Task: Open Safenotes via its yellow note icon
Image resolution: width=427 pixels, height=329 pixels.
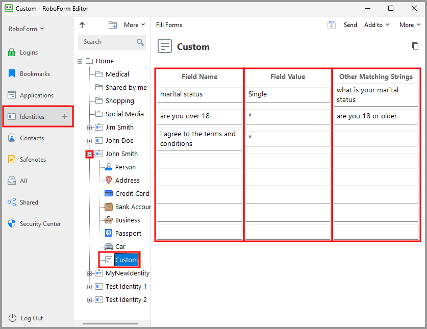Action: pyautogui.click(x=11, y=159)
